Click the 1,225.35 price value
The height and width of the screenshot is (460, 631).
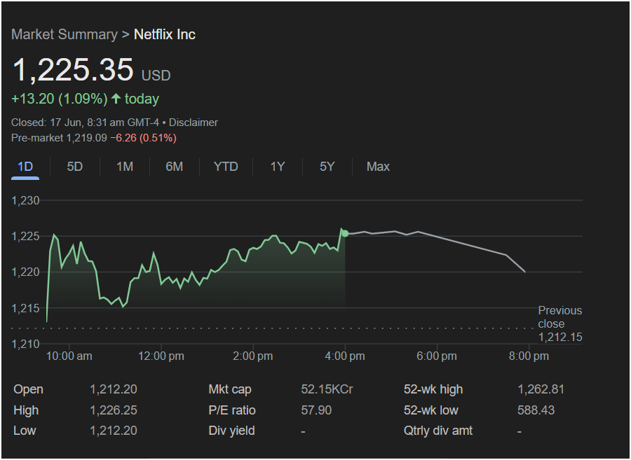tap(73, 70)
